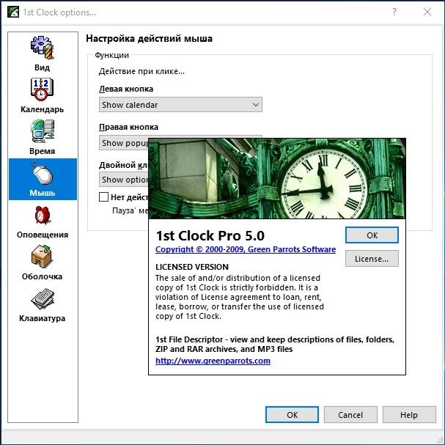Click the 1st Clock title bar app icon
Viewport: 445px width, 445px height.
(x=13, y=12)
